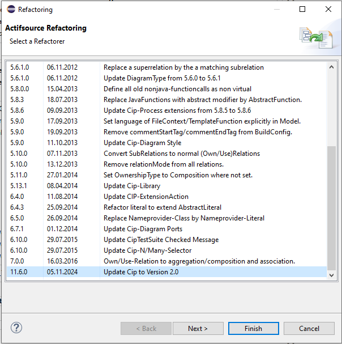Click the Next > button

pyautogui.click(x=198, y=329)
